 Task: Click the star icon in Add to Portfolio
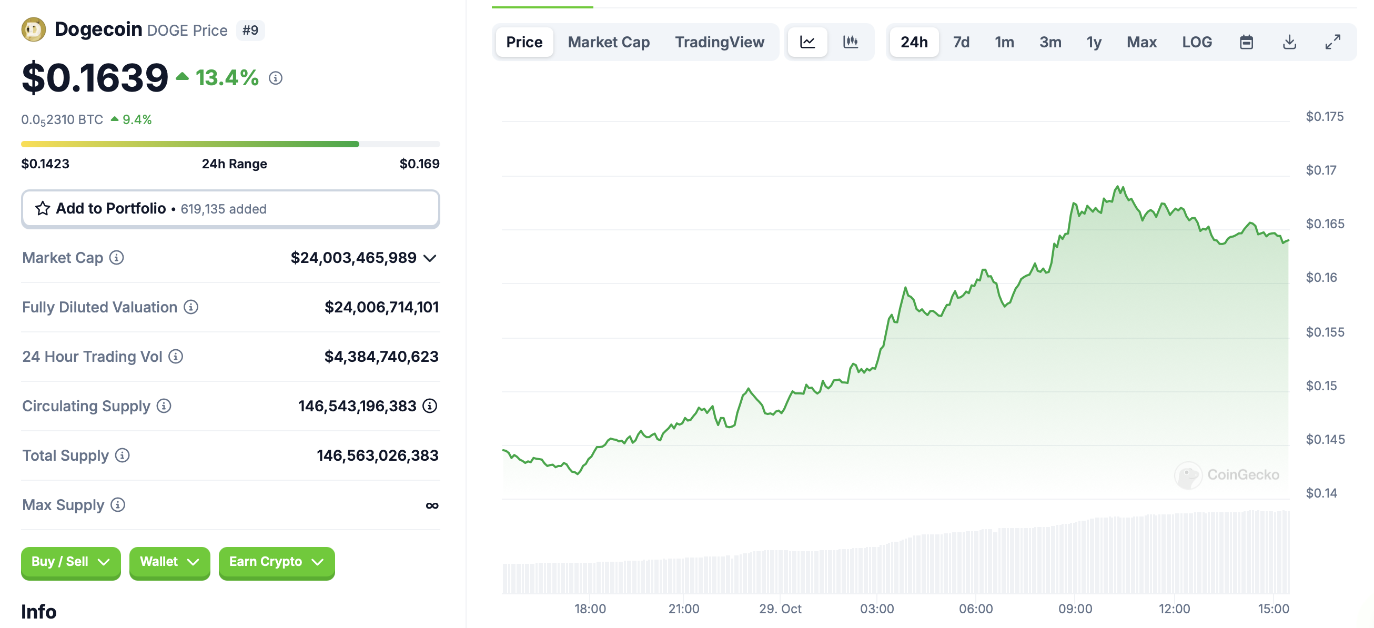point(43,208)
